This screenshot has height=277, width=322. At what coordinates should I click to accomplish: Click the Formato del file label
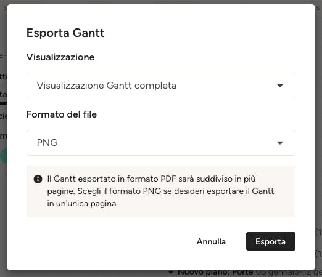[x=62, y=114]
